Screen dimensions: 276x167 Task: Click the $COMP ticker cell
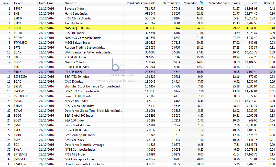[x=19, y=38]
